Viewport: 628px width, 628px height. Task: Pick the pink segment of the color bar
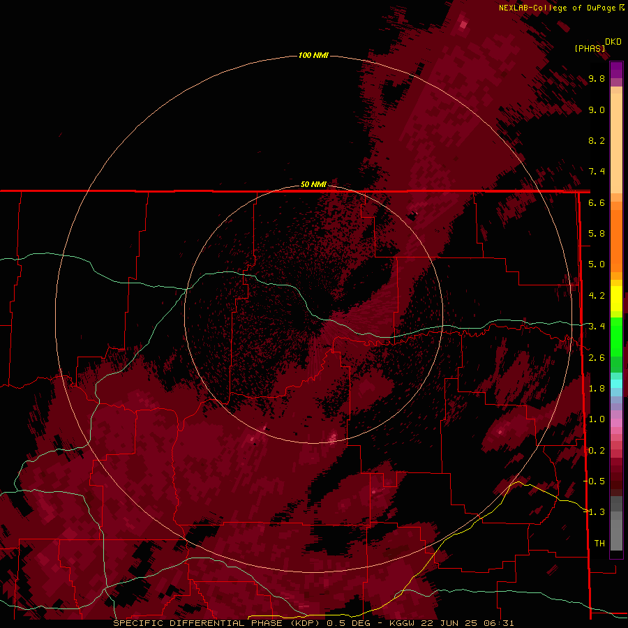click(616, 423)
